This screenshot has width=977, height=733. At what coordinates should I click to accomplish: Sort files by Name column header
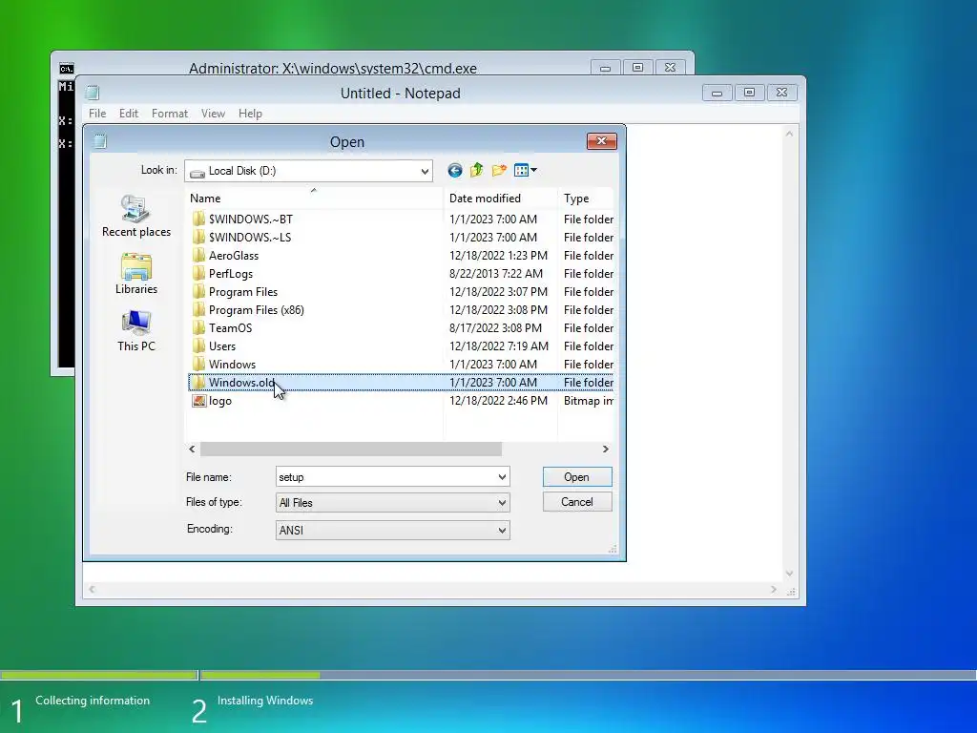[315, 199]
